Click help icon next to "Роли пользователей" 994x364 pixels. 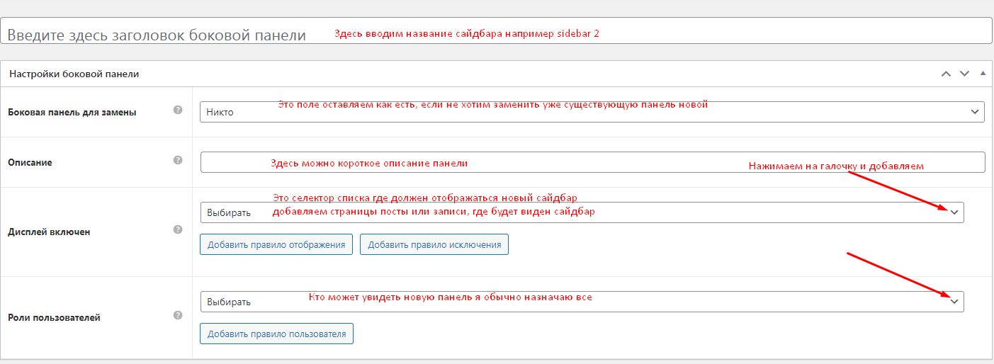[x=178, y=315]
